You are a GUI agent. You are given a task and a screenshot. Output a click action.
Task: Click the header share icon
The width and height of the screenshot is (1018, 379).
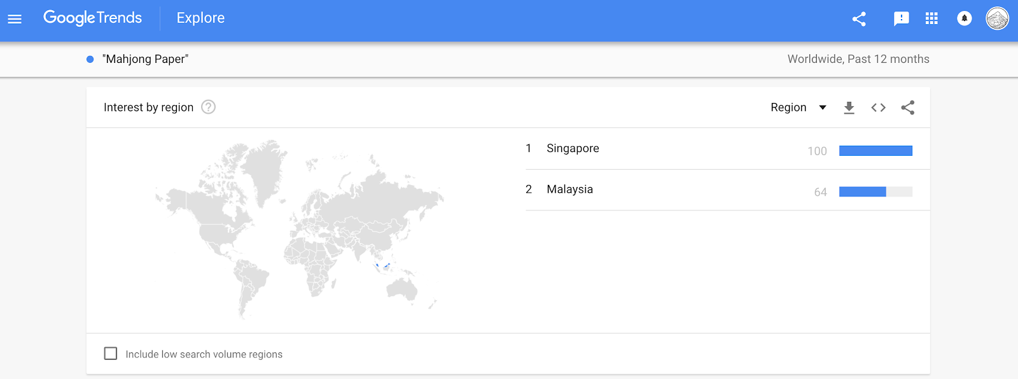pos(859,19)
